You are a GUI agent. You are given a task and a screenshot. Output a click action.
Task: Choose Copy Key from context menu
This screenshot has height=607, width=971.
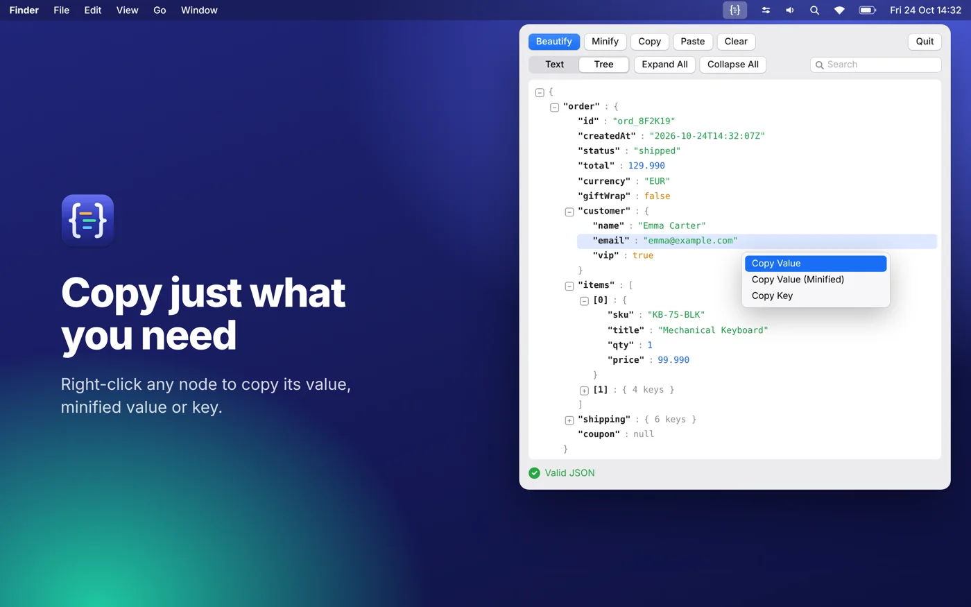coord(816,296)
